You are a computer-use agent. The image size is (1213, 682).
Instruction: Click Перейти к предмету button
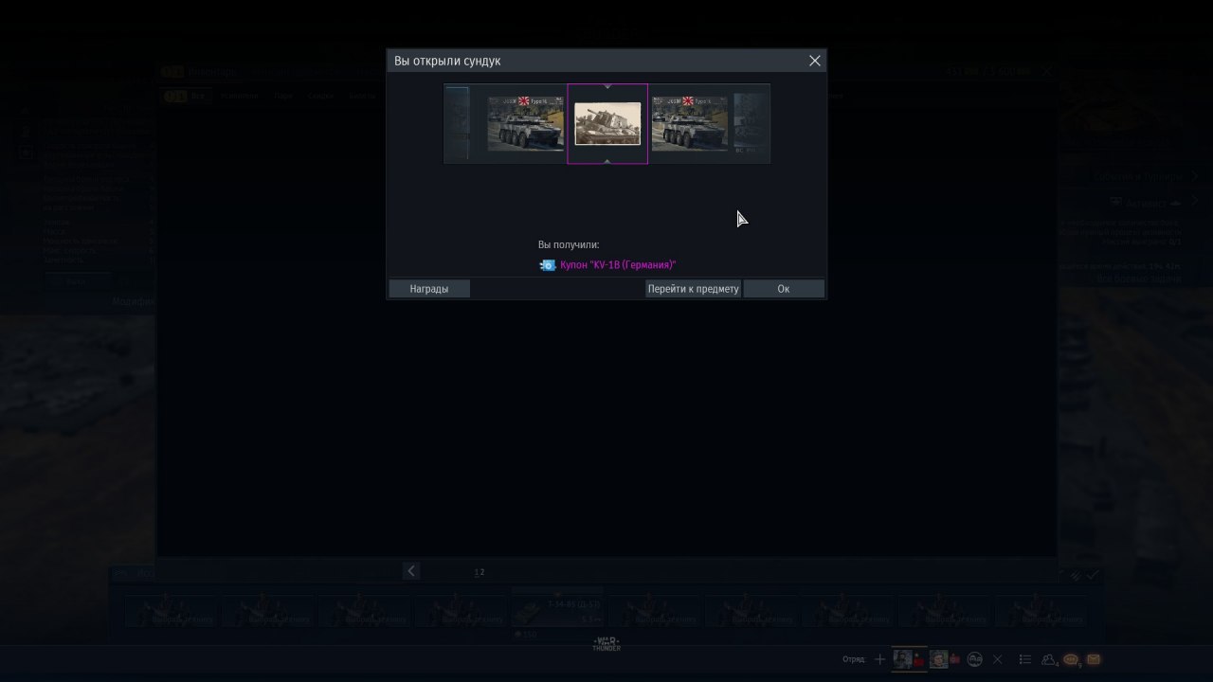coord(693,289)
